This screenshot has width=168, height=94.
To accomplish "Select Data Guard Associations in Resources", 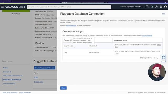I will 13,76.
